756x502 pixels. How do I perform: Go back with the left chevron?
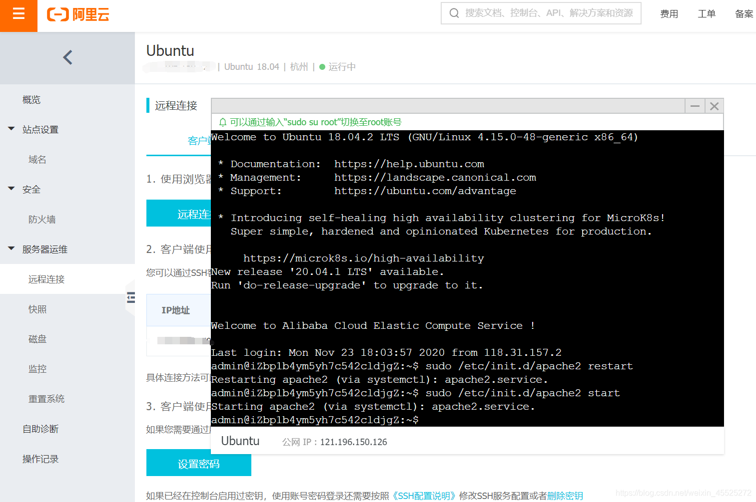pyautogui.click(x=67, y=57)
